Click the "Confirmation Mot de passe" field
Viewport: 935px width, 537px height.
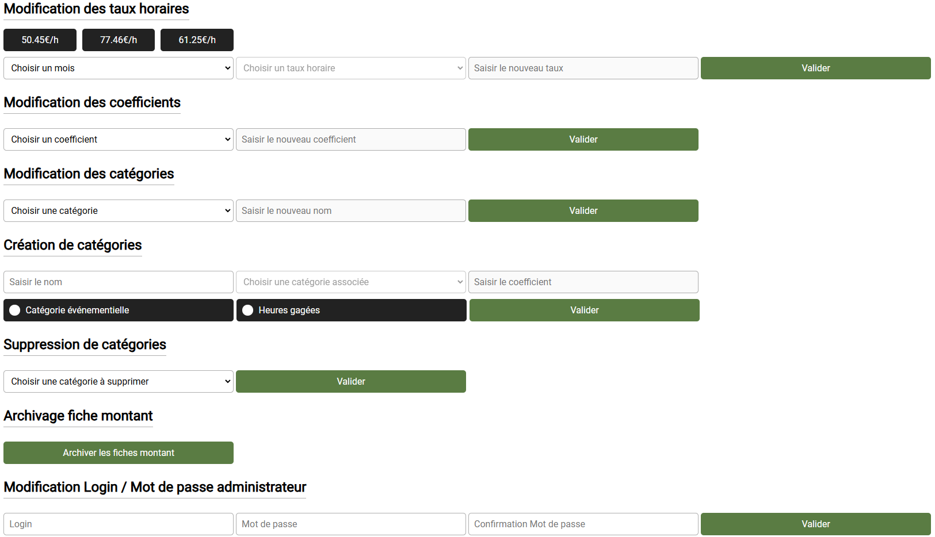[583, 524]
